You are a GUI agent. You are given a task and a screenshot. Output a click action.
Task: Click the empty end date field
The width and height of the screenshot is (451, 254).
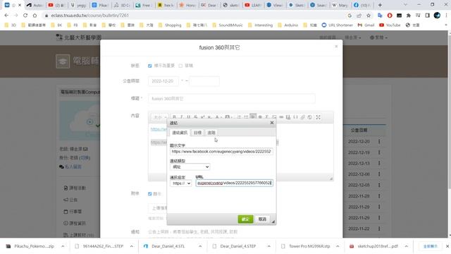tap(204, 81)
